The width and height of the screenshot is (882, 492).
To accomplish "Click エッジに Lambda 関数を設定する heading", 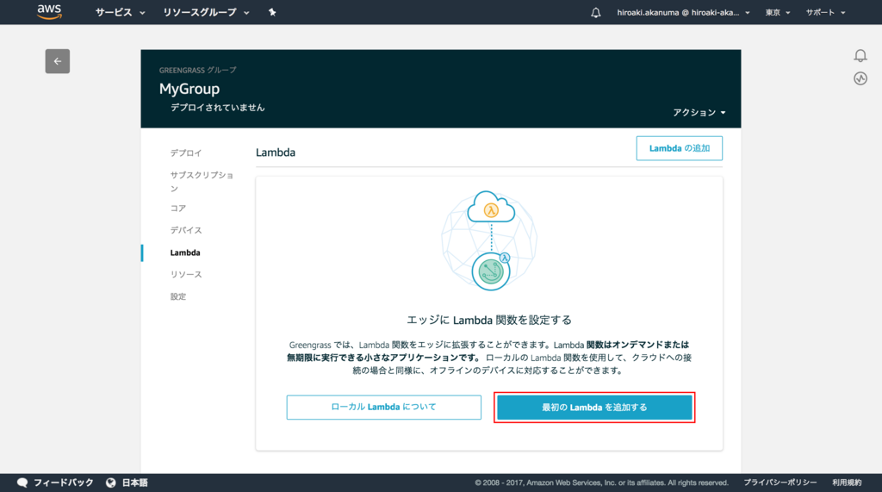I will point(489,321).
